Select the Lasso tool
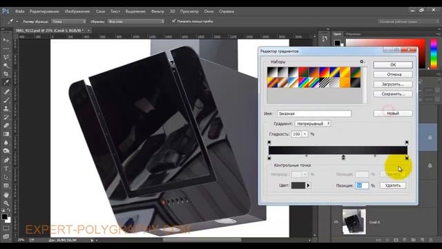This screenshot has height=249, width=442. coord(6,57)
